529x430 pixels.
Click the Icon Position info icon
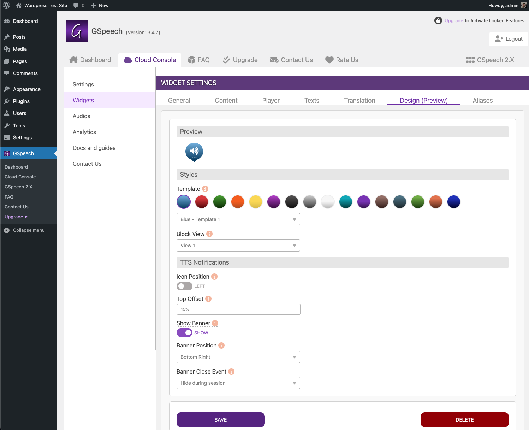[x=214, y=277]
